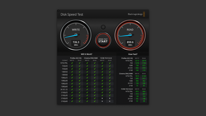Click the 2K DCI 25 ProRes read checkmark

[80, 89]
